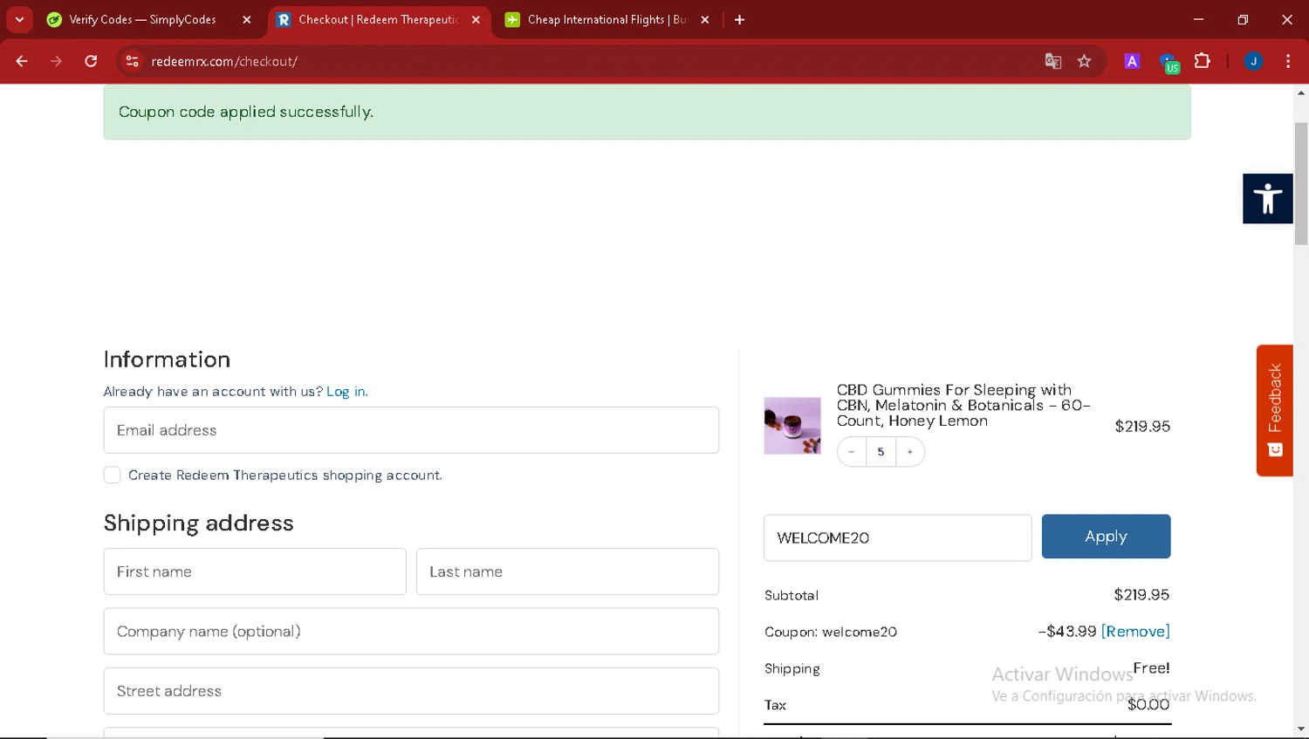Minimize the browser window
This screenshot has height=739, width=1309.
tap(1198, 19)
